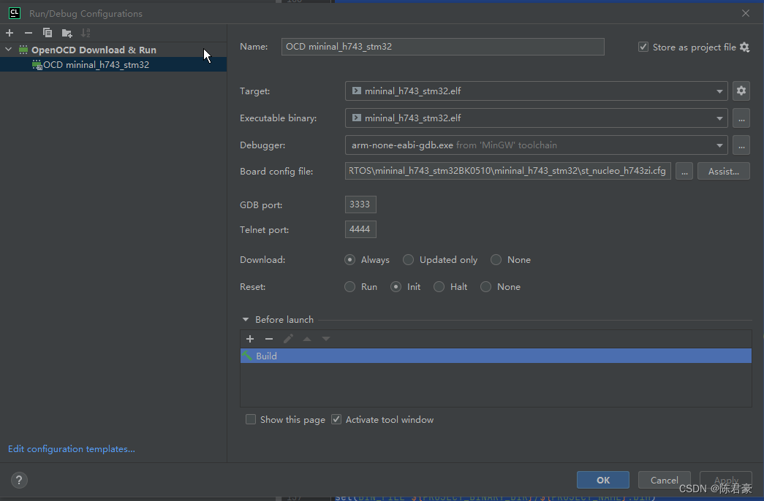764x501 pixels.
Task: Click the Apply button
Action: (x=725, y=480)
